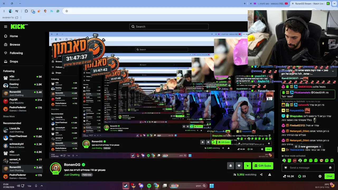Image resolution: width=338 pixels, height=190 pixels.
Task: Open Destiny channel in Following list
Action: 23,85
